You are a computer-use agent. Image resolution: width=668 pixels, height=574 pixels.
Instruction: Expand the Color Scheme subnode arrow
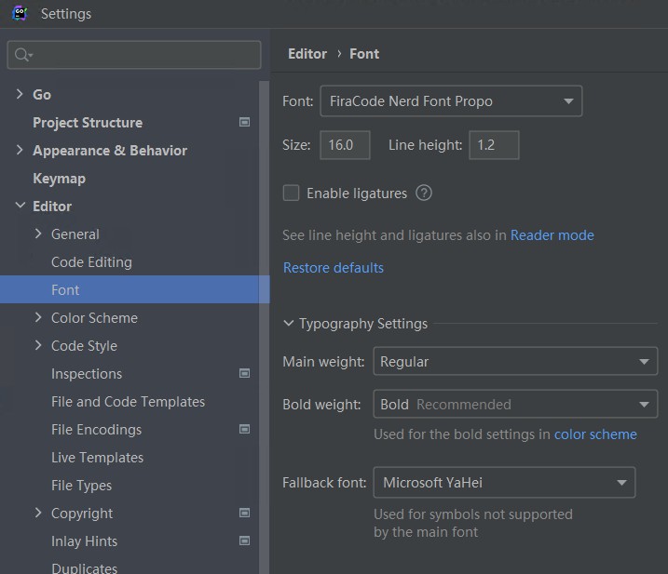(x=38, y=317)
